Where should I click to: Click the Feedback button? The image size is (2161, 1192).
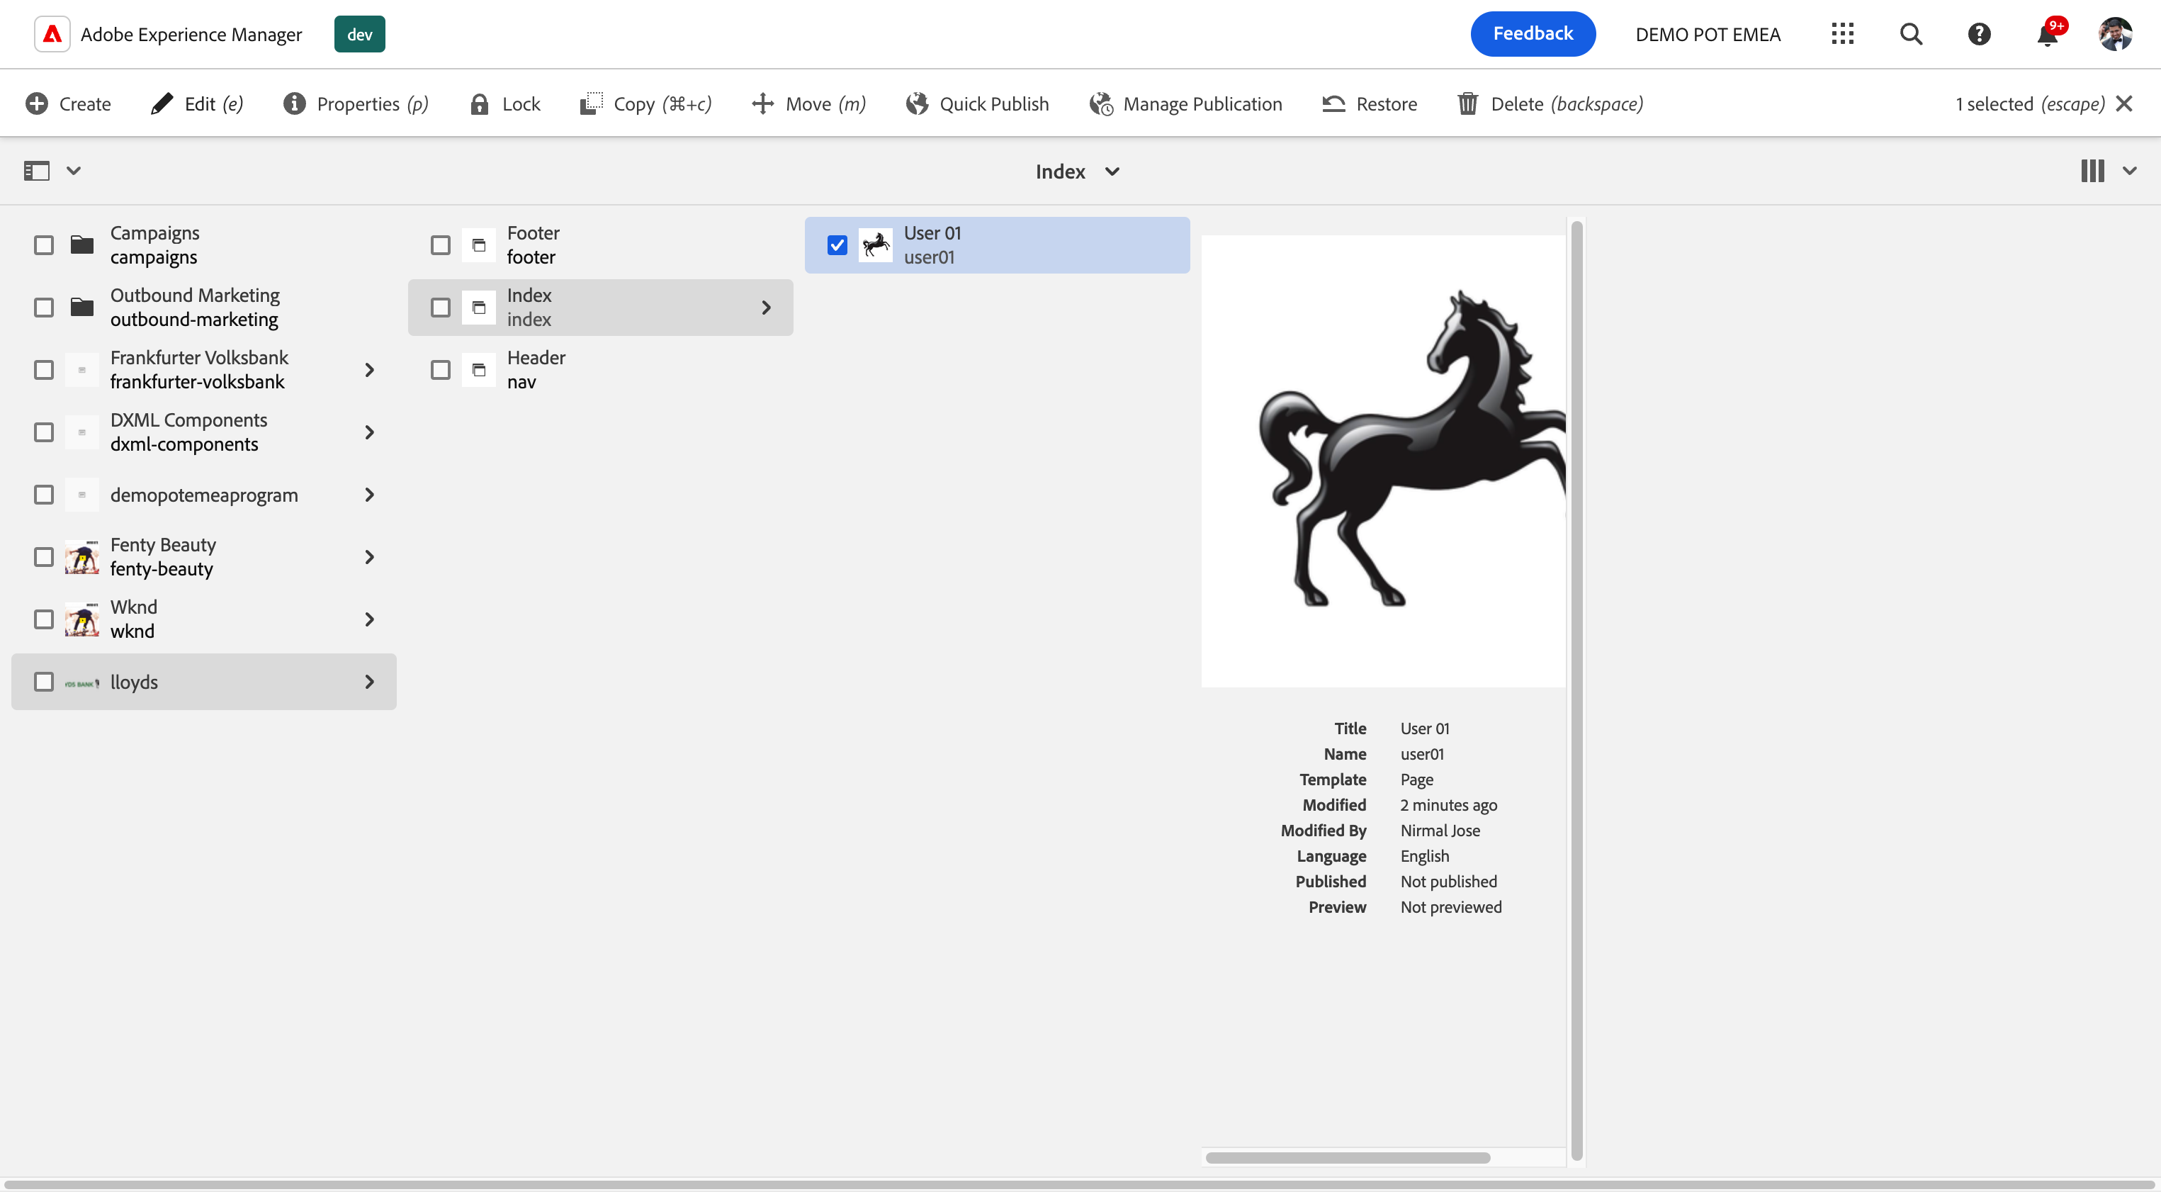[1533, 35]
